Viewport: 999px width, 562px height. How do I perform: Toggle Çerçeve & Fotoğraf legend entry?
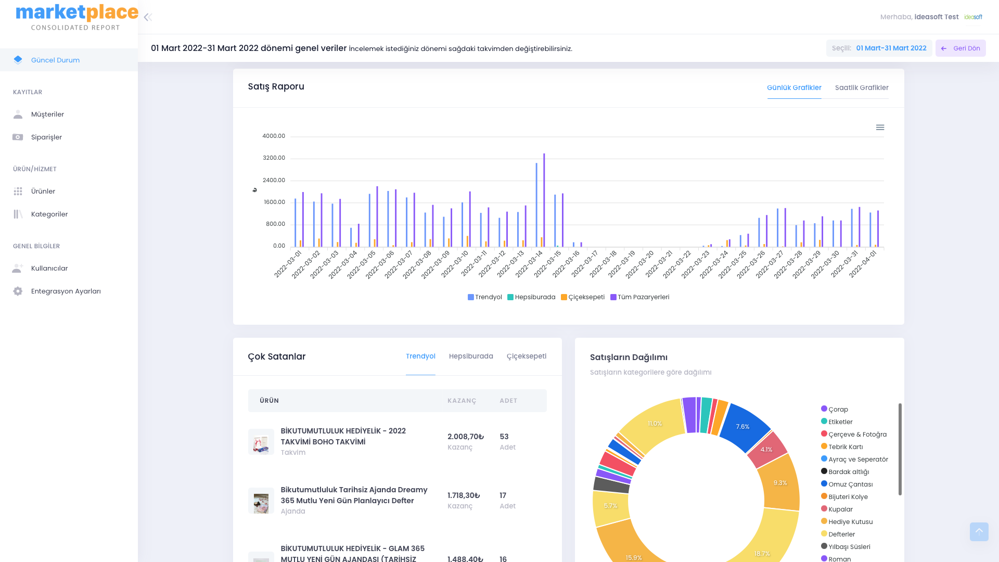(x=854, y=434)
